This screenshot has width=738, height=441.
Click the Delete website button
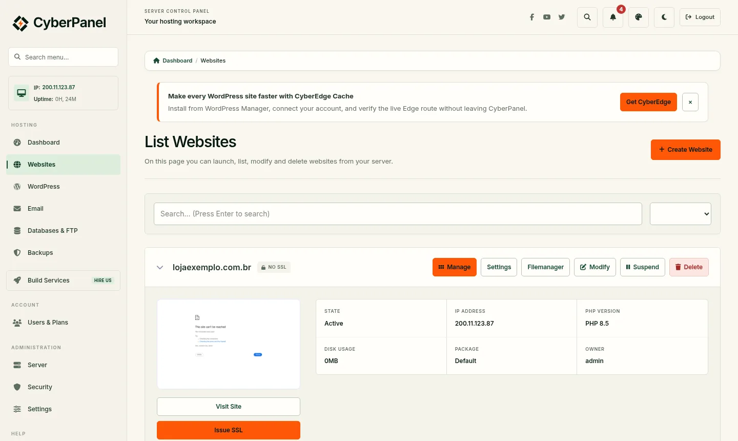[689, 267]
